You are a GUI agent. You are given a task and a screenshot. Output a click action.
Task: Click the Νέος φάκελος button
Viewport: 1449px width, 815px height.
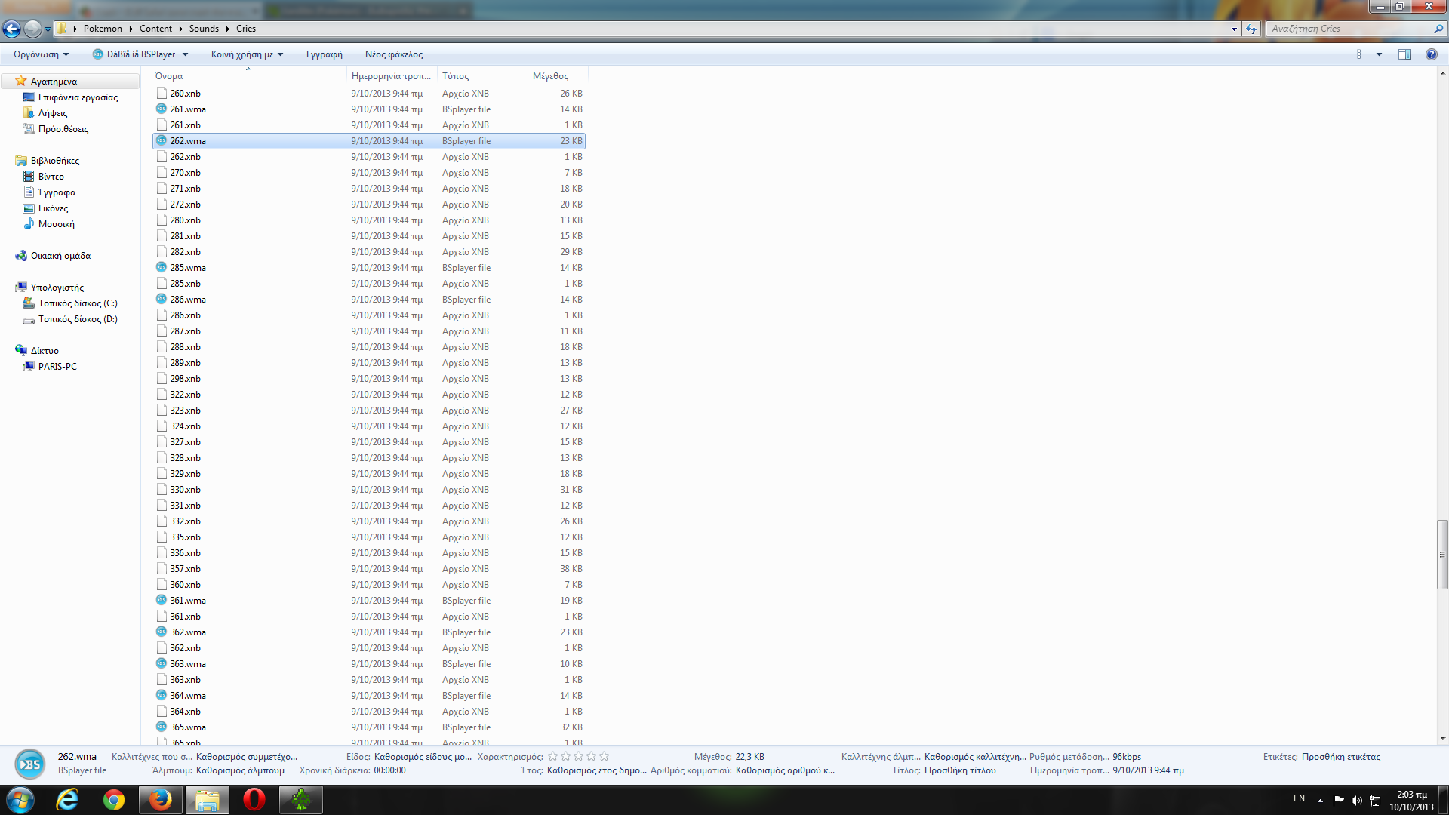394,54
